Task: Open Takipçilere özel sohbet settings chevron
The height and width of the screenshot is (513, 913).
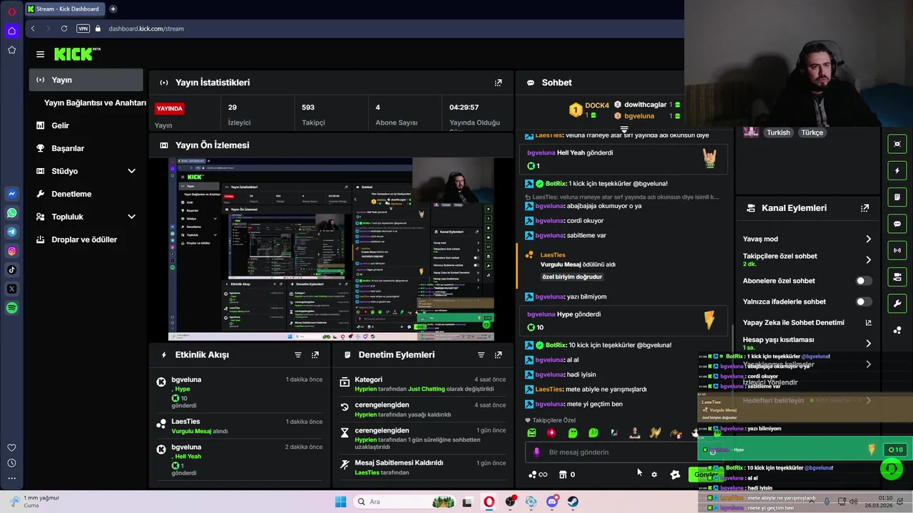Action: coord(868,260)
